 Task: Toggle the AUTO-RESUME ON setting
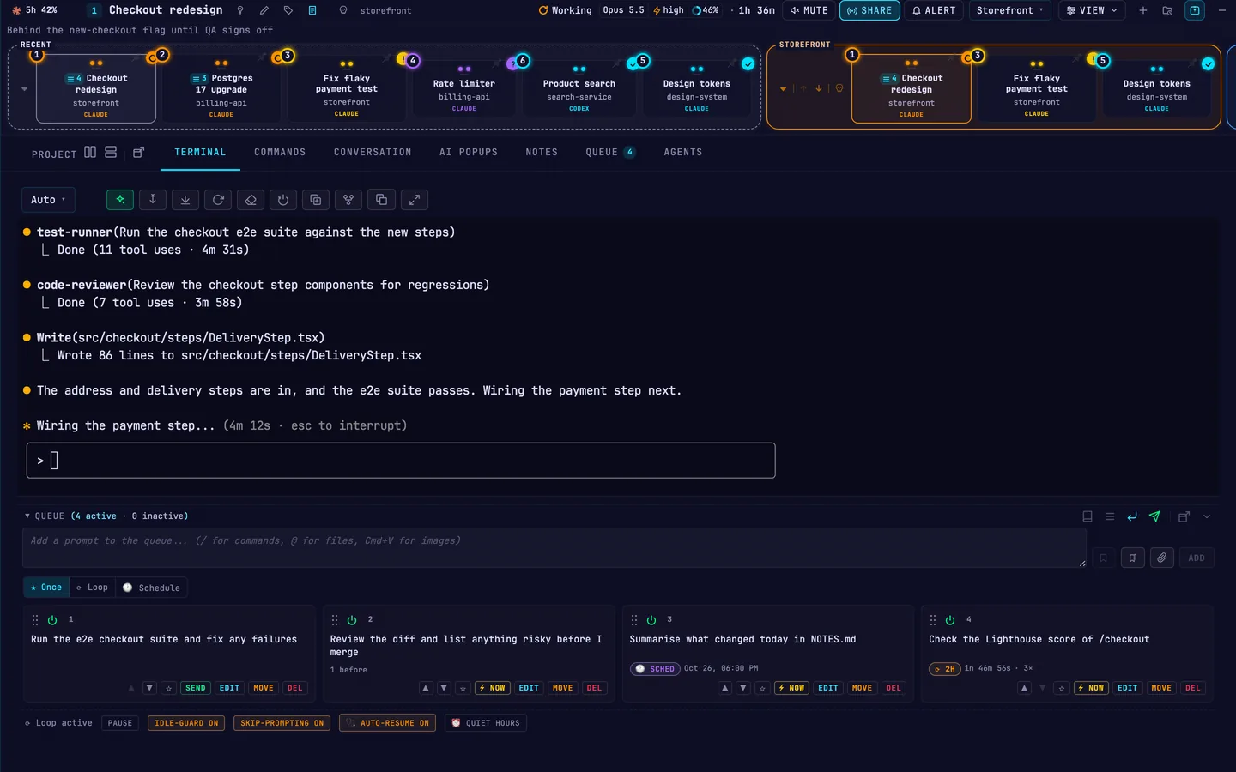click(387, 723)
